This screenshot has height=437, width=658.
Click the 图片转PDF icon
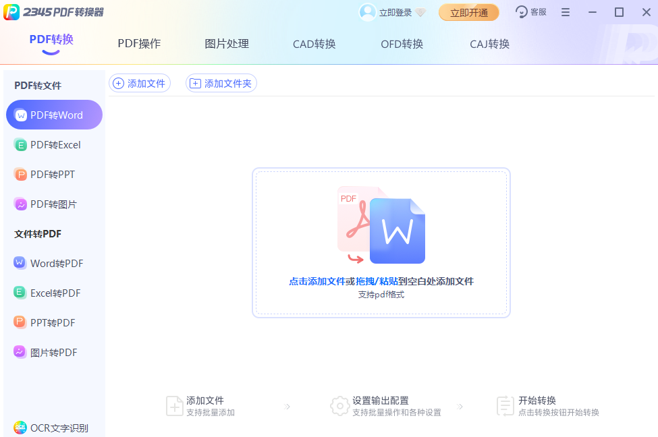tap(20, 352)
